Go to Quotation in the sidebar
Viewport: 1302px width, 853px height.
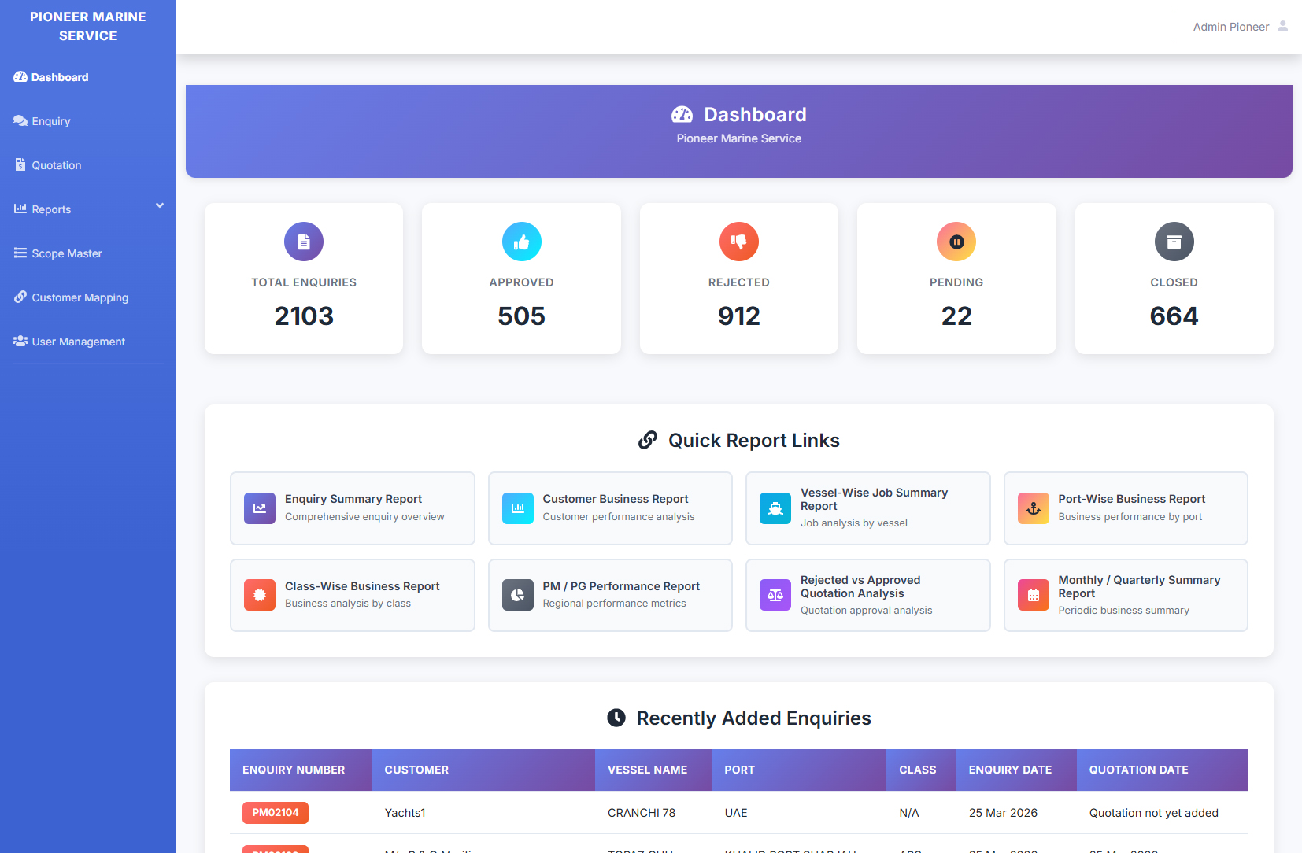coord(56,165)
